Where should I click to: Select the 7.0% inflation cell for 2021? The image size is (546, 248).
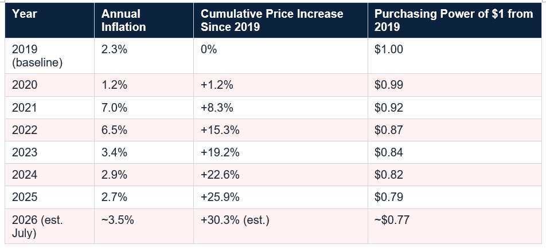point(144,108)
